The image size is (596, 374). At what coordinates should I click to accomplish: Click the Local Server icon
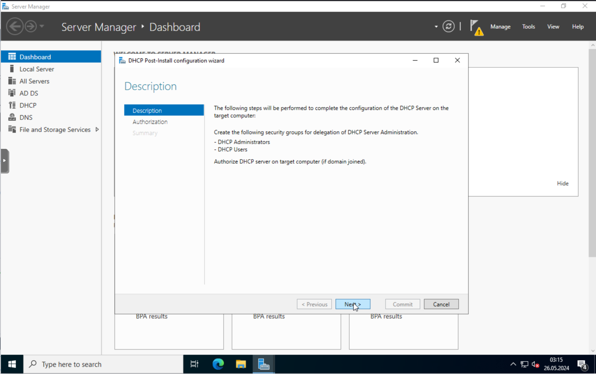(12, 69)
